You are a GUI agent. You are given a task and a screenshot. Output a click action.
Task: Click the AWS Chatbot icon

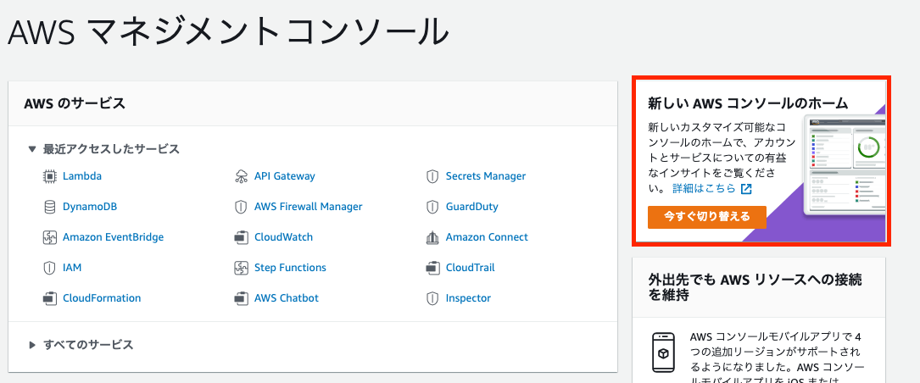coord(241,298)
